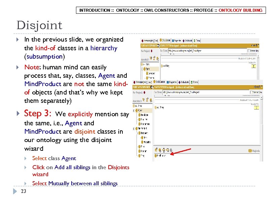Screen dimensions: 269x201
Task: Click the grey Remove selected disjoint class icon
Action: pos(171,150)
